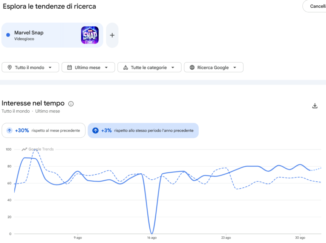Click the dropdown arrow of Ricerca Google

tap(235, 67)
